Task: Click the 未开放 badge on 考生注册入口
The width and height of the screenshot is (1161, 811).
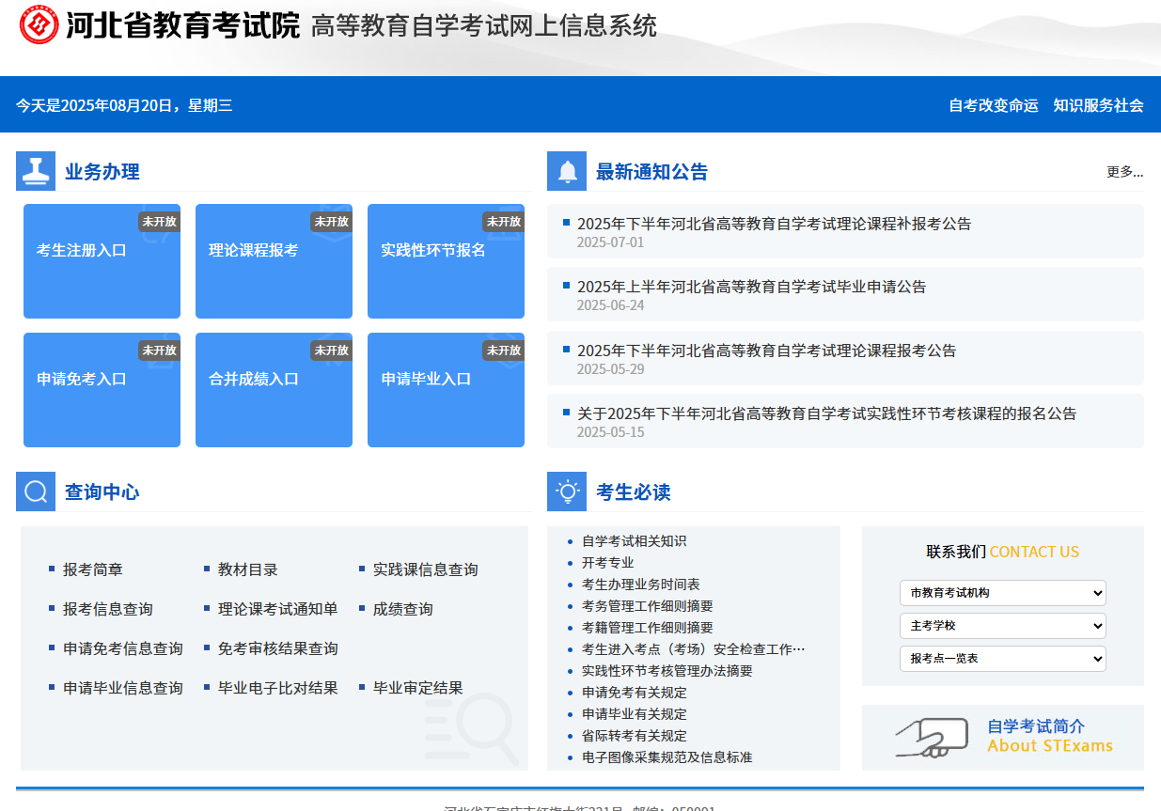Action: pos(160,222)
